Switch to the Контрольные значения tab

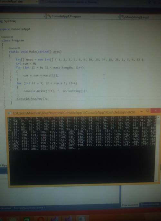click(x=29, y=208)
